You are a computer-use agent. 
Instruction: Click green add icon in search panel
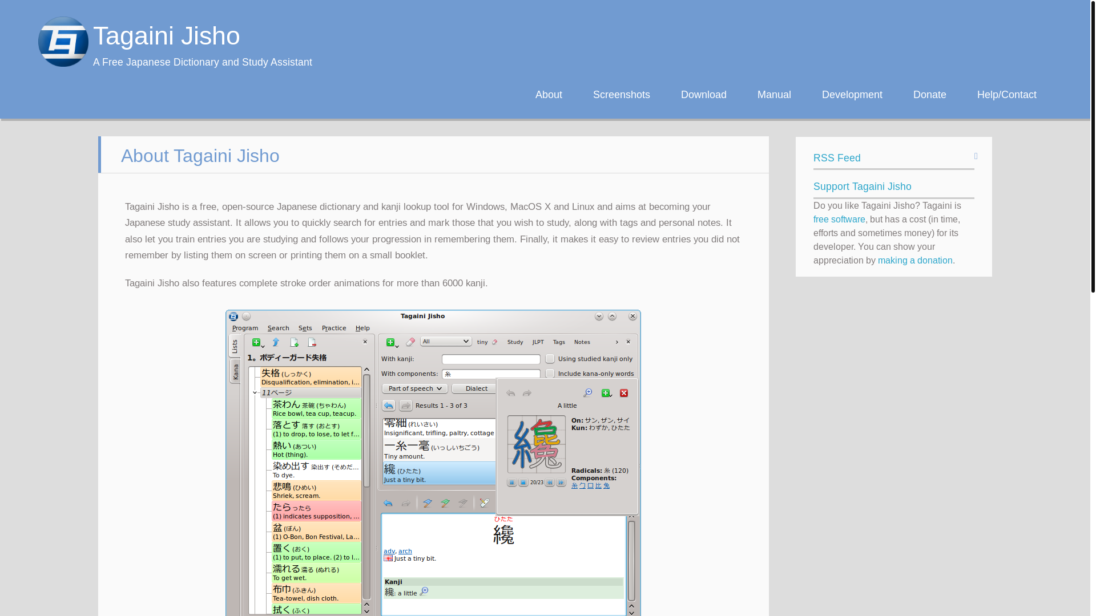coord(390,343)
